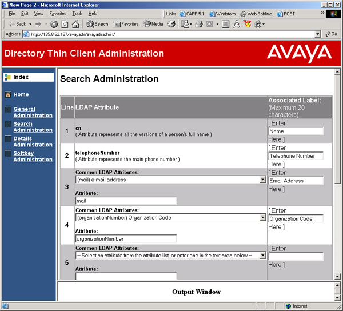This screenshot has height=311, width=343.
Task: Stop loading with the Stop icon
Action: click(54, 24)
